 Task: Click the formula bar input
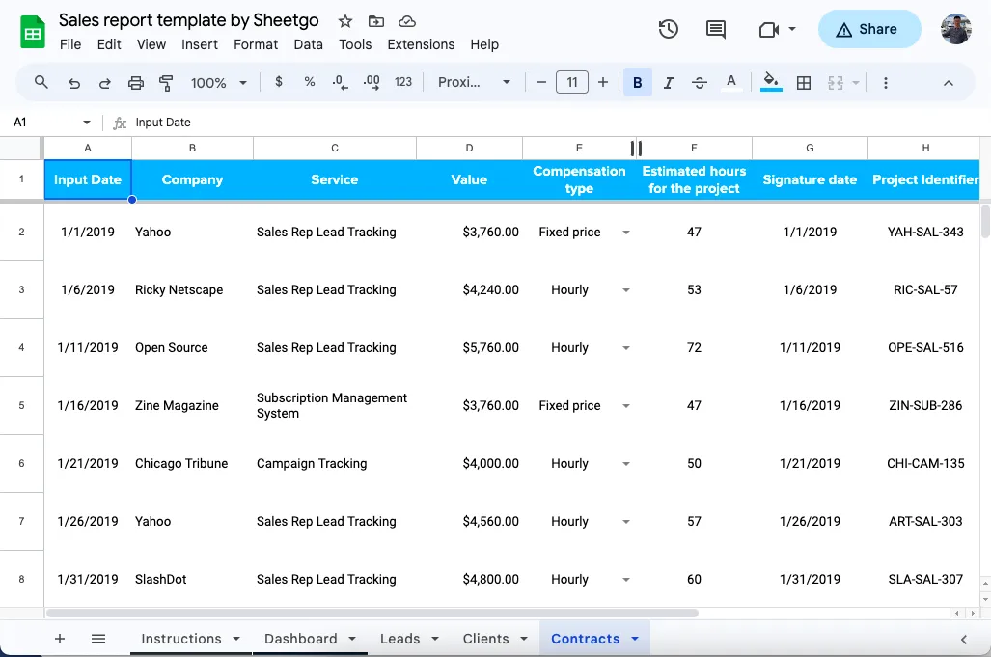click(x=556, y=122)
